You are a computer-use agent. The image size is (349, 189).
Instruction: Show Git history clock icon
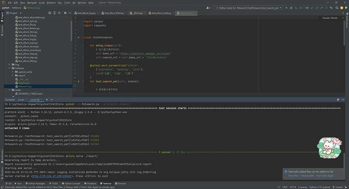coord(326,8)
